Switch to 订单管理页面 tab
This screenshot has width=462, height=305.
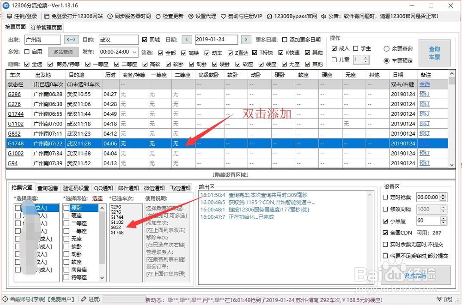pos(46,28)
